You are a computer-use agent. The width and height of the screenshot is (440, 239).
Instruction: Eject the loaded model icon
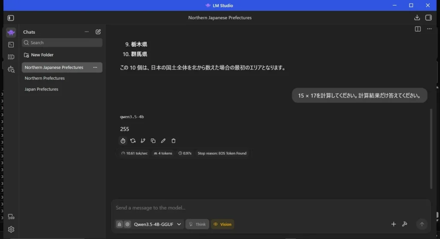pos(119,224)
